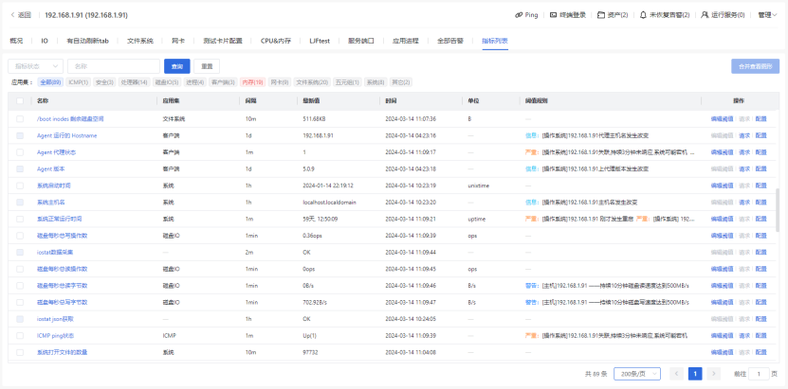788x389 pixels.
Task: Check the box for Agent 版本 row
Action: [x=20, y=168]
